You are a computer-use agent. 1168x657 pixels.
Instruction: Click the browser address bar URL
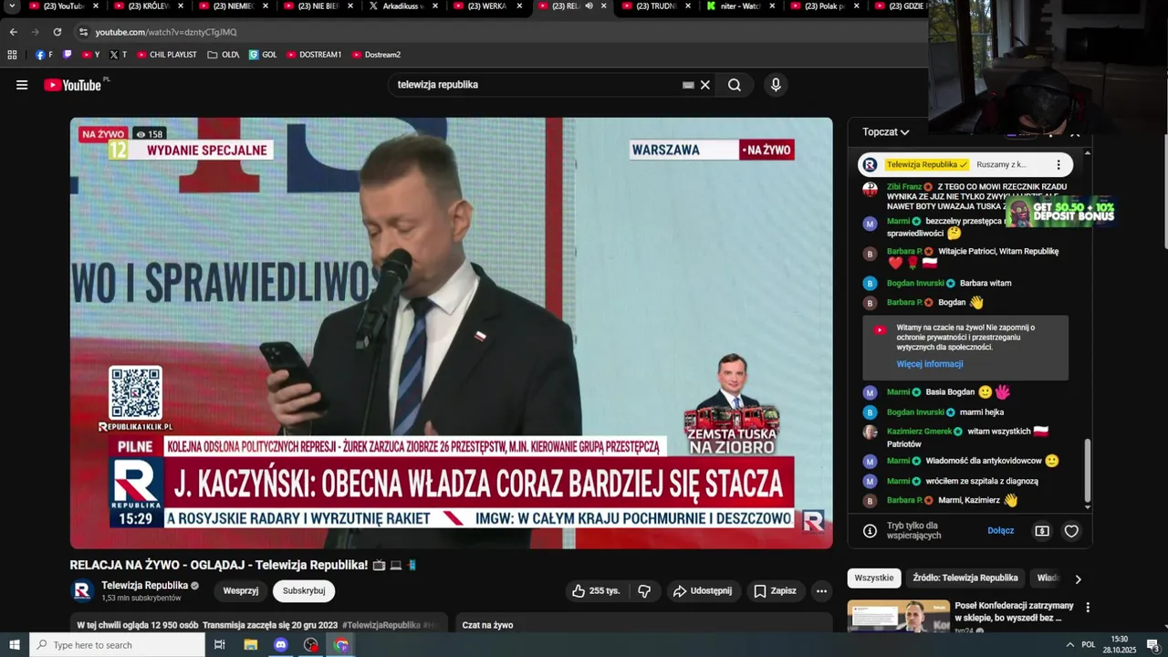click(166, 32)
